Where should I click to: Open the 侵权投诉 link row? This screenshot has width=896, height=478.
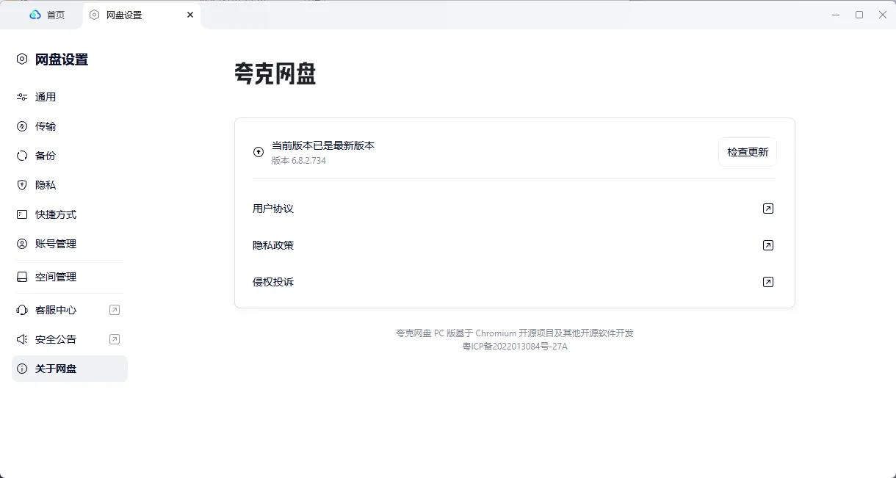[x=514, y=282]
